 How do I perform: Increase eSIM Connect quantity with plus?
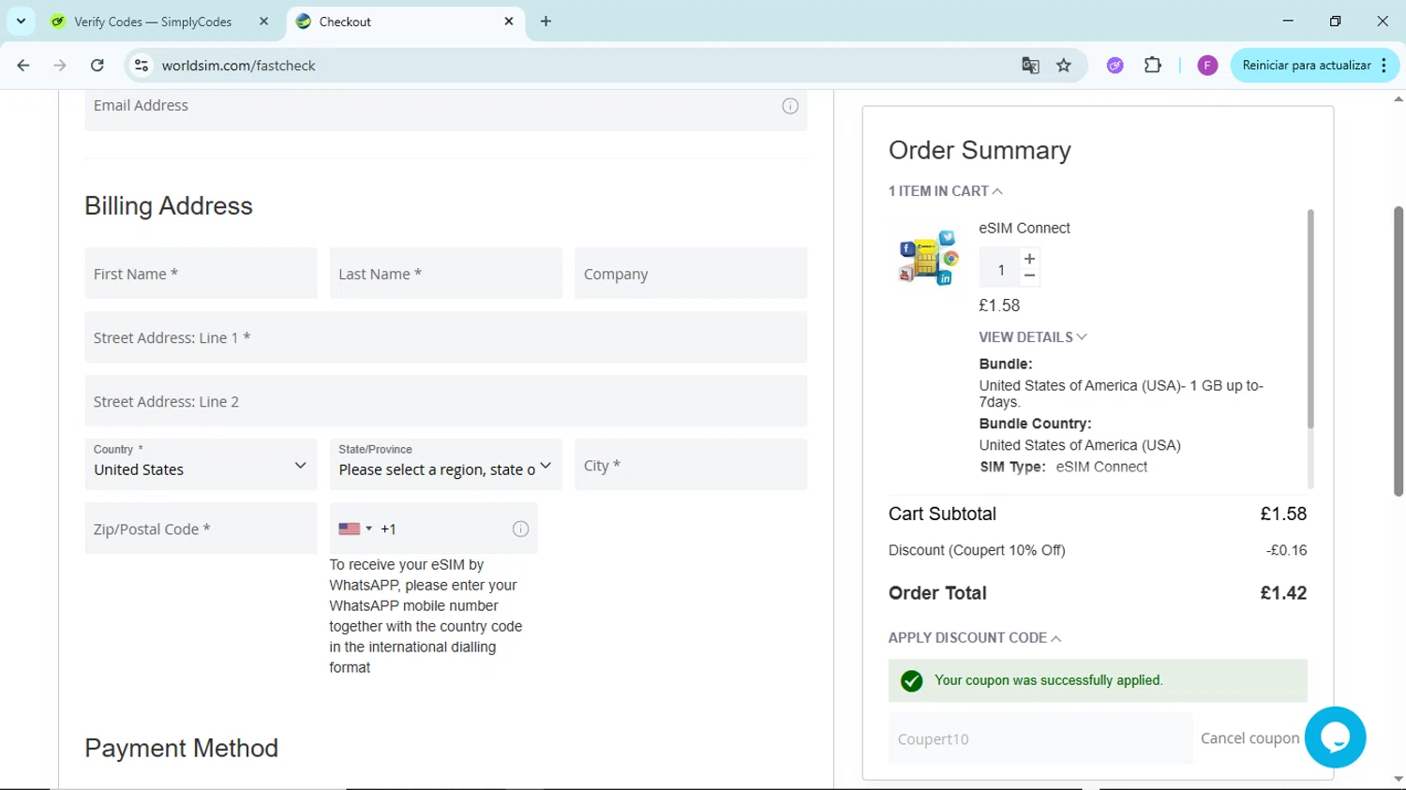(x=1029, y=259)
